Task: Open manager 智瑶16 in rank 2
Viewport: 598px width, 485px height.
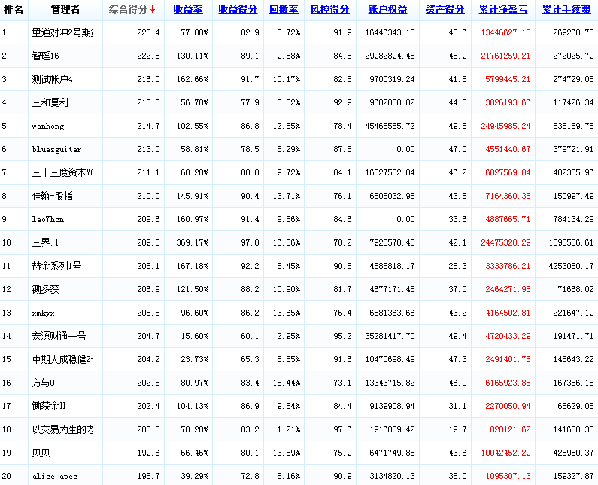Action: [x=46, y=56]
